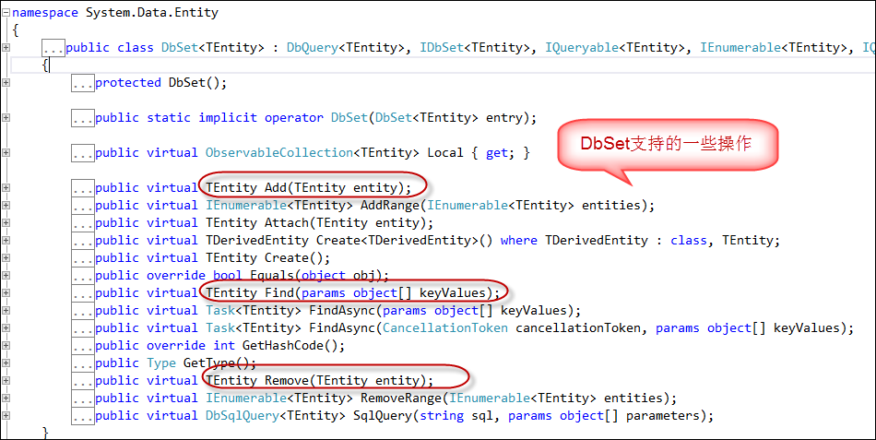Screen dimensions: 876x440
Task: Expand the plus beside the GetType line
Action: [x=6, y=363]
